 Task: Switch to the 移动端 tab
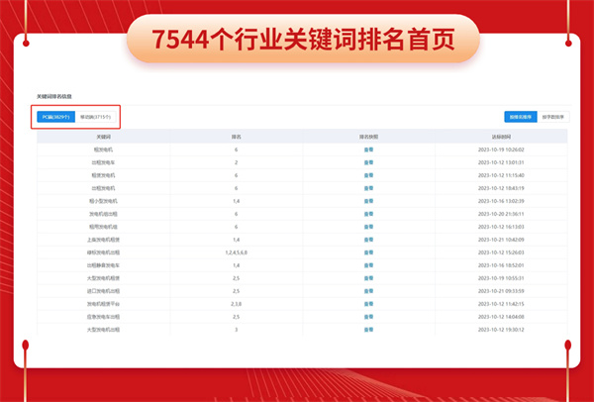pos(95,117)
